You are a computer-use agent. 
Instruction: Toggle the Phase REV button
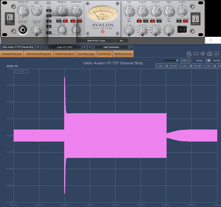tap(49, 16)
